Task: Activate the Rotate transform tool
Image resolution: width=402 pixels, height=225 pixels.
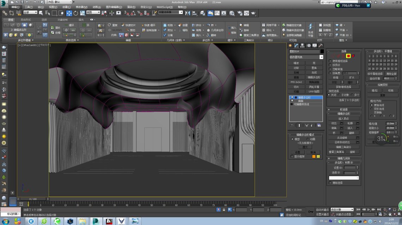Action: 75,13
